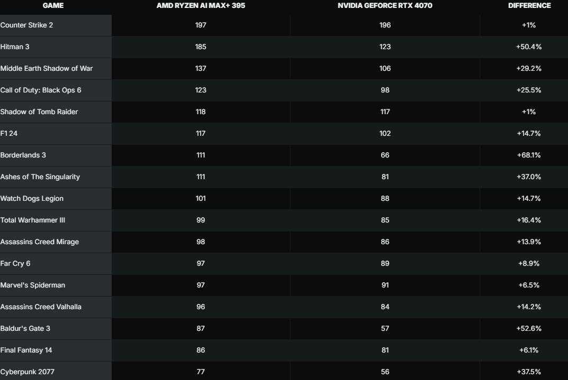Select the Marvel's Spiderman row label
This screenshot has height=380, width=568.
click(x=33, y=285)
